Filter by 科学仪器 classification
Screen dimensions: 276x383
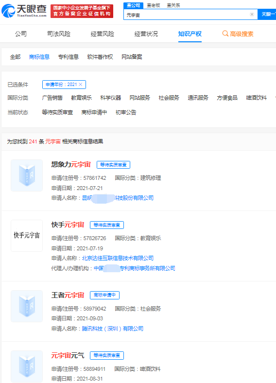111,98
